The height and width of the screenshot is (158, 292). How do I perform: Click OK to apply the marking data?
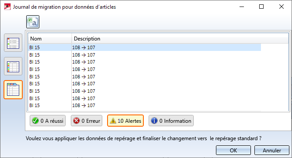[x=233, y=150]
